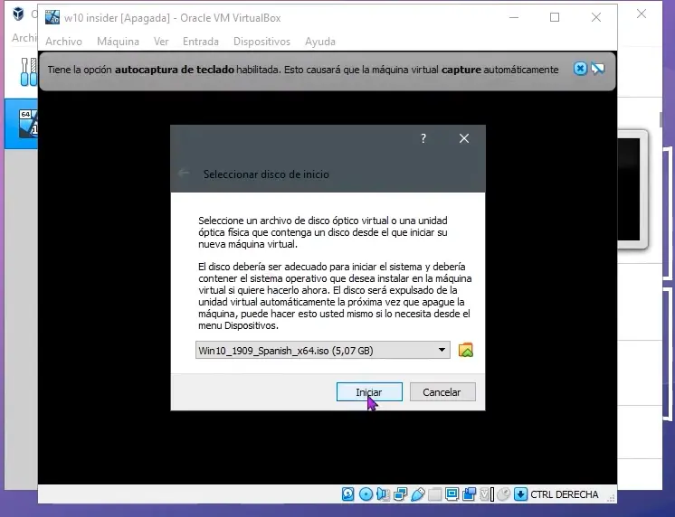This screenshot has width=675, height=517.
Task: Click the dialog help question mark
Action: 423,138
